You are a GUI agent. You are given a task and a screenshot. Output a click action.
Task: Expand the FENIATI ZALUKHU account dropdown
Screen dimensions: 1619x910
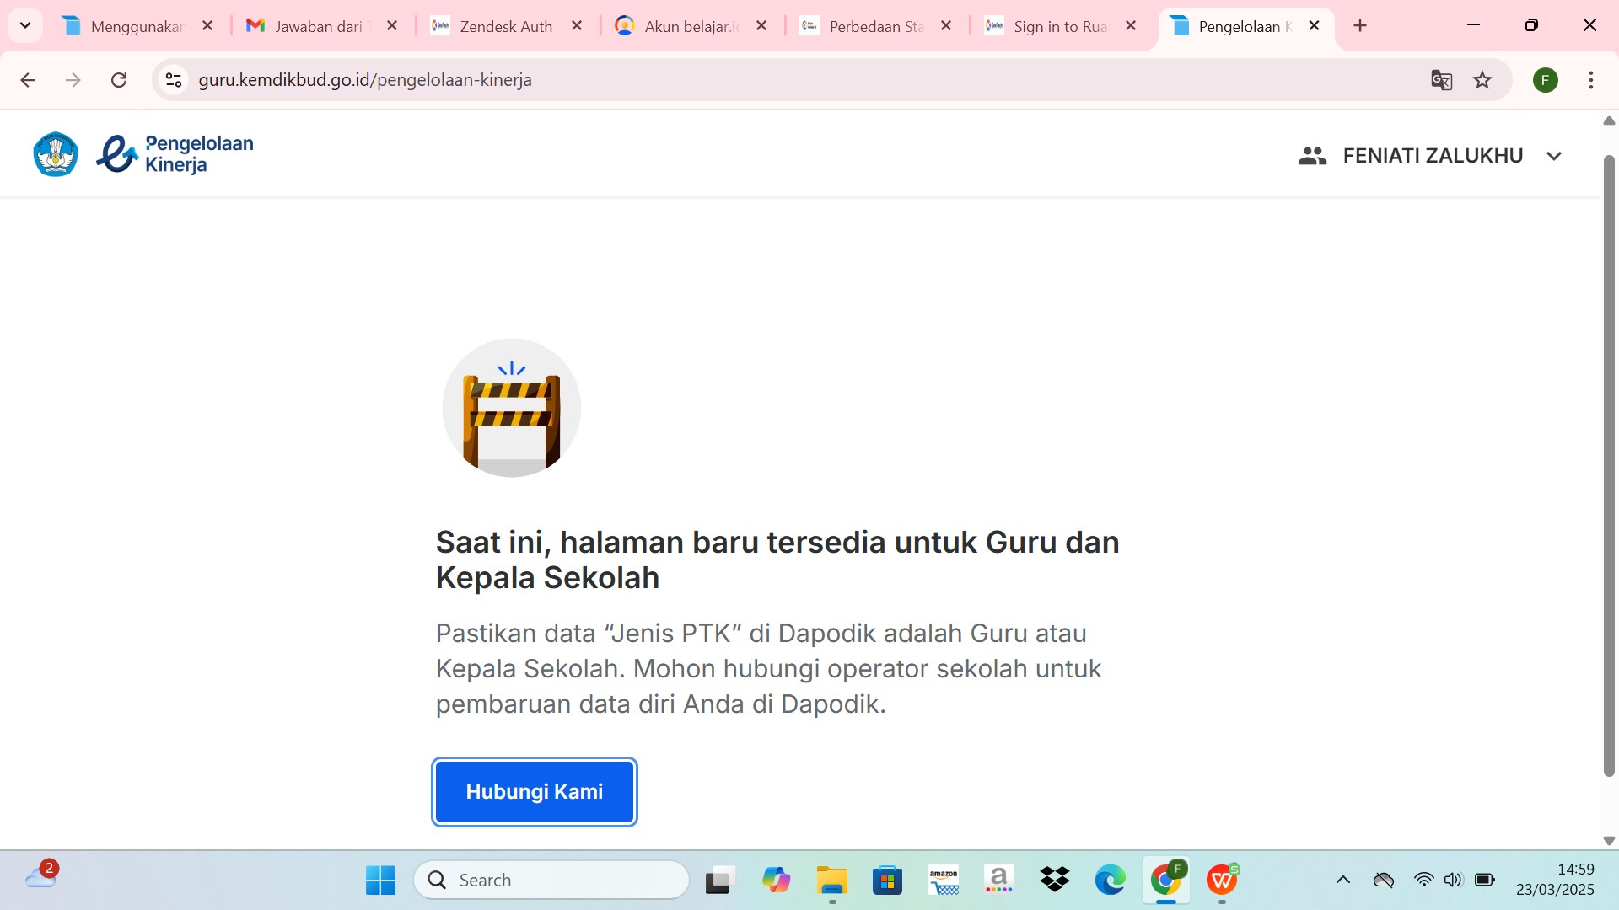point(1554,156)
